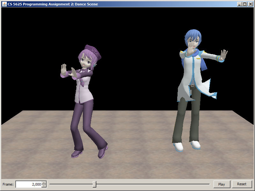Close the Dance Scene window
Viewport: 255px width, 191px height.
(250, 4)
